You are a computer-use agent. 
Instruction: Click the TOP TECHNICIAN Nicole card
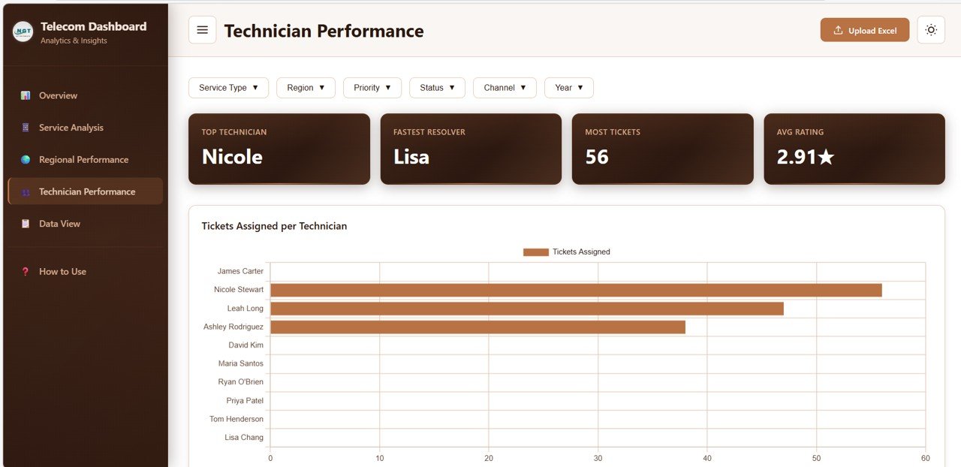point(279,149)
